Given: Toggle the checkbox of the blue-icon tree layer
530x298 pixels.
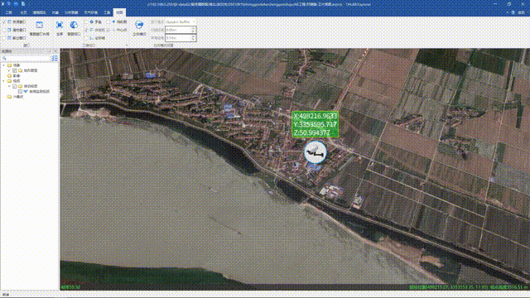Looking at the screenshot, I should click(20, 92).
